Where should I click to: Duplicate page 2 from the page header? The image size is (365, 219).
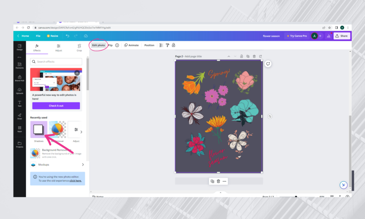[248, 56]
